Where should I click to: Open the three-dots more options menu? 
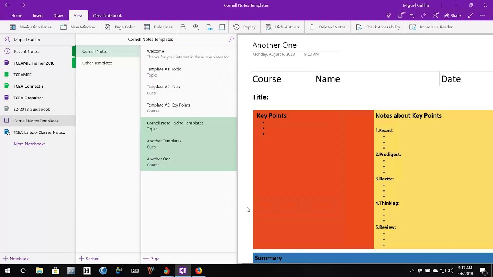(x=482, y=15)
